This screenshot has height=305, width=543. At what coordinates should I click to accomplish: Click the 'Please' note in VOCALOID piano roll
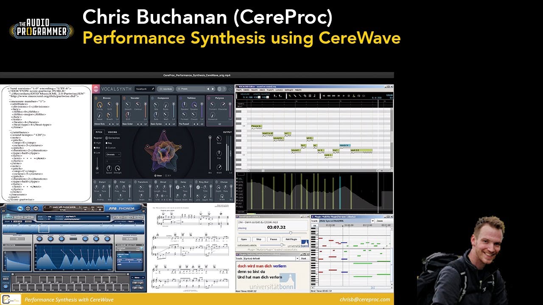coord(256,126)
